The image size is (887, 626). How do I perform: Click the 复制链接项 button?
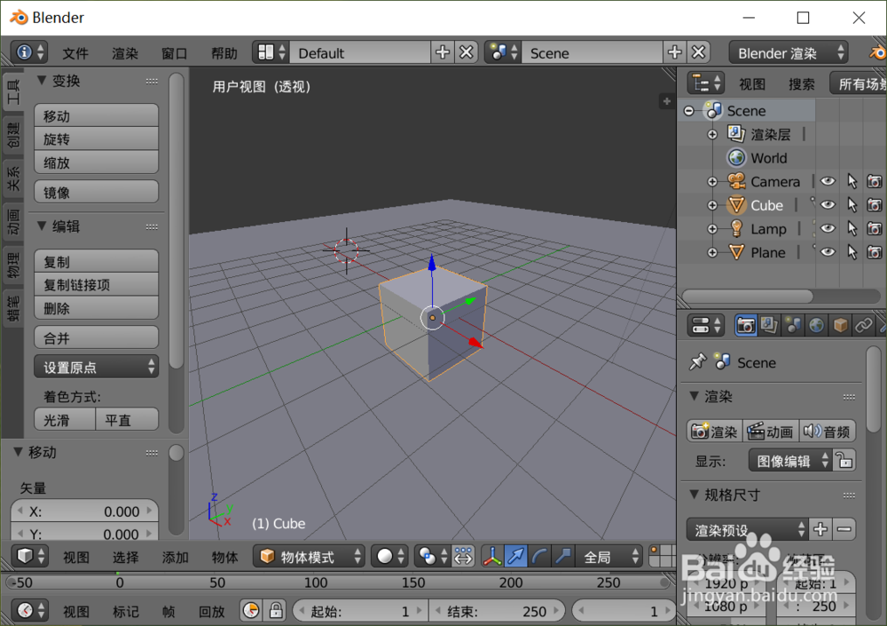[96, 284]
